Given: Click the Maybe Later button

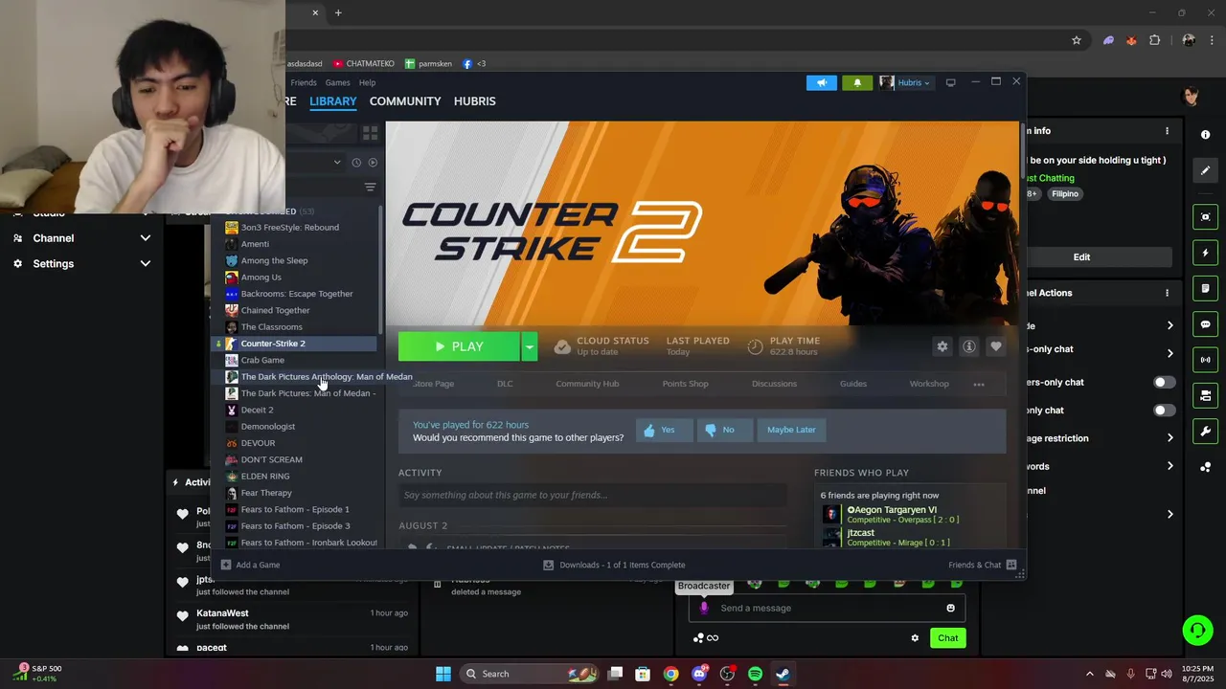Looking at the screenshot, I should pyautogui.click(x=791, y=430).
